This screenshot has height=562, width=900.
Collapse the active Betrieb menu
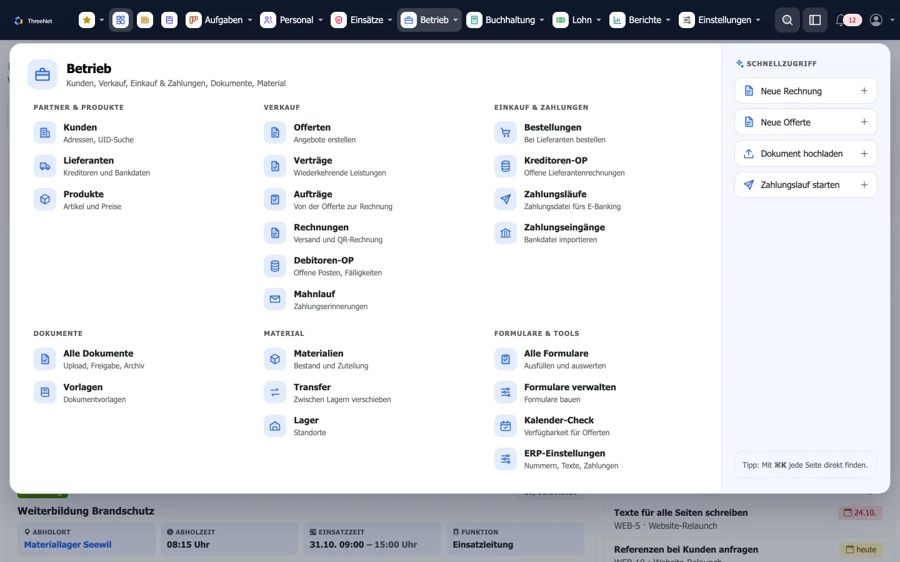coord(429,20)
